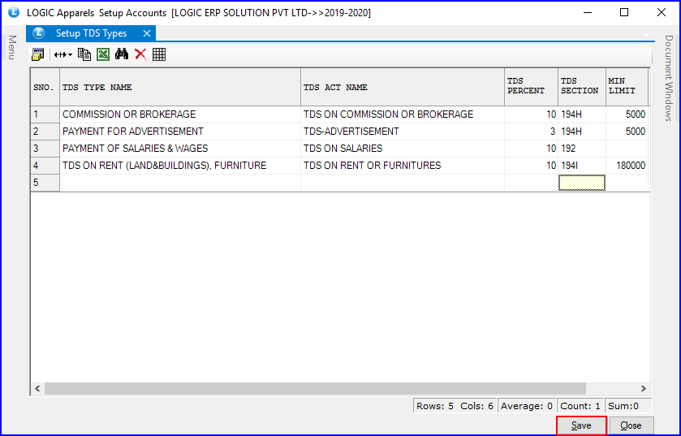This screenshot has width=681, height=436.
Task: Select TDS ON RENT (LAND&BUILDINGS), FURNITURE cell
Action: [x=180, y=166]
